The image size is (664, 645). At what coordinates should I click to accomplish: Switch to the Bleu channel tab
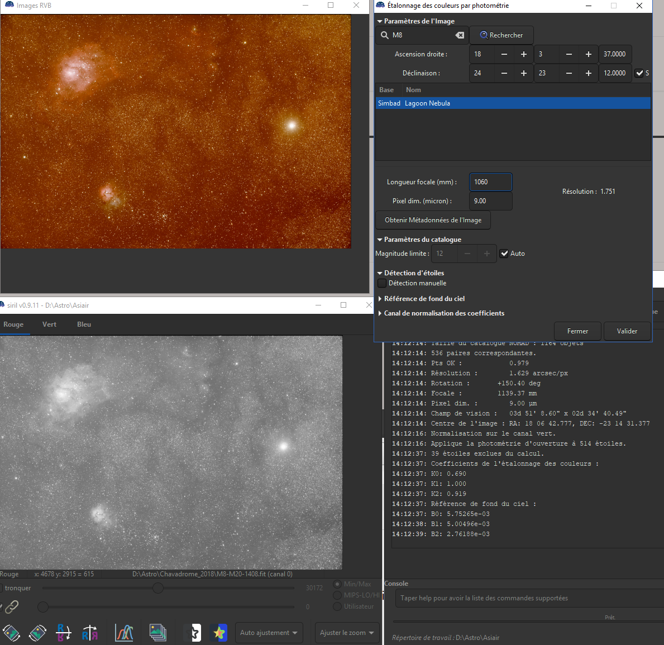[x=84, y=324]
